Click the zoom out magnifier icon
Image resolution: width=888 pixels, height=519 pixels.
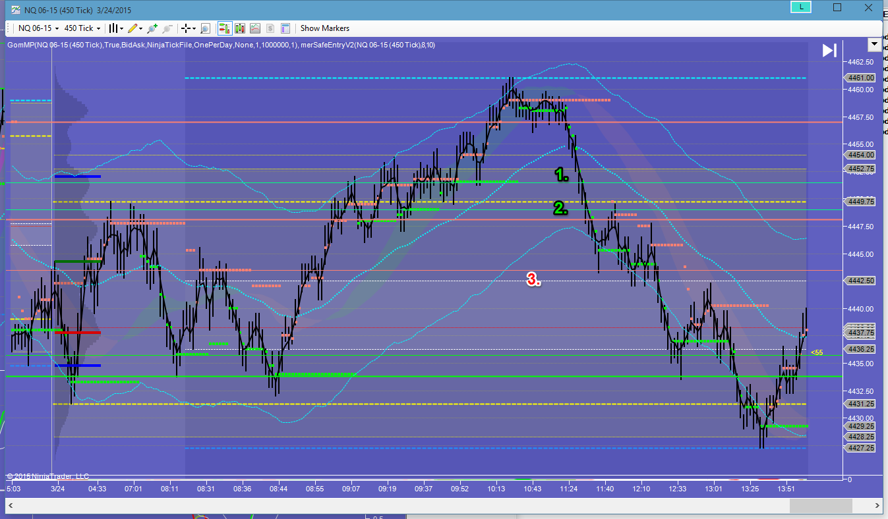click(x=167, y=28)
